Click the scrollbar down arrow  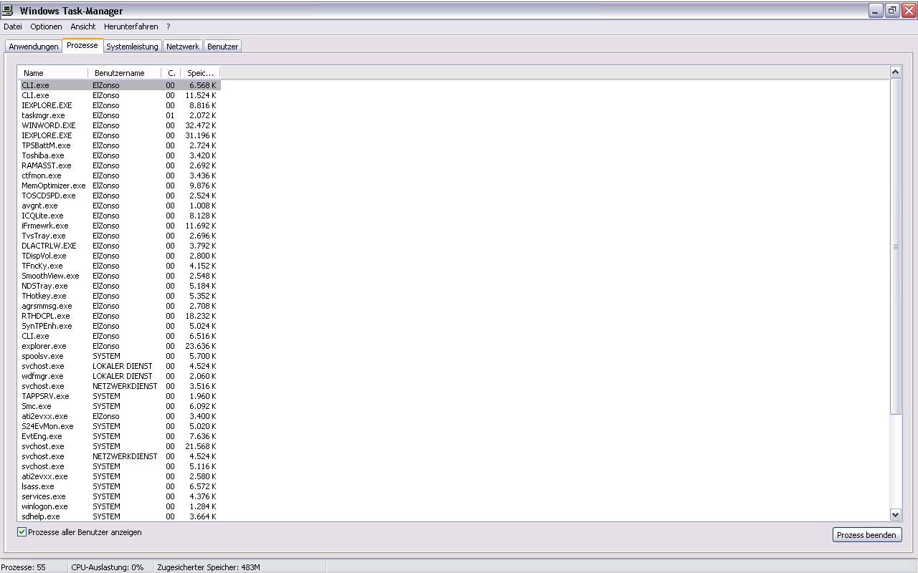click(x=895, y=514)
